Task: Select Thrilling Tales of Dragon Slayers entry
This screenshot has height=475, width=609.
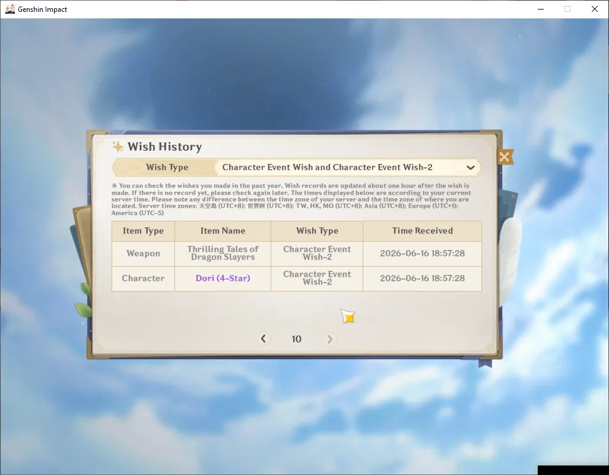Action: pos(223,253)
